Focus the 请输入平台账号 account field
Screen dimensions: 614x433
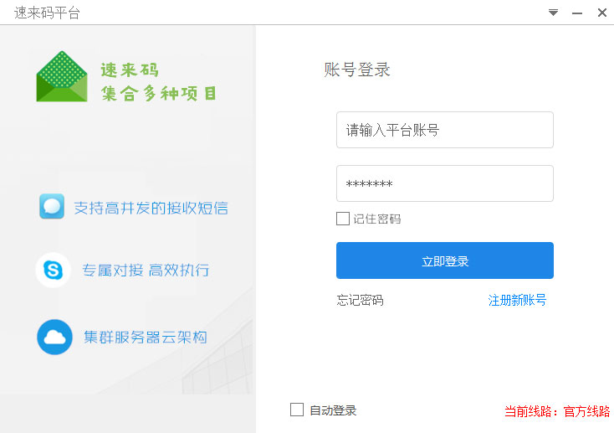pyautogui.click(x=444, y=130)
